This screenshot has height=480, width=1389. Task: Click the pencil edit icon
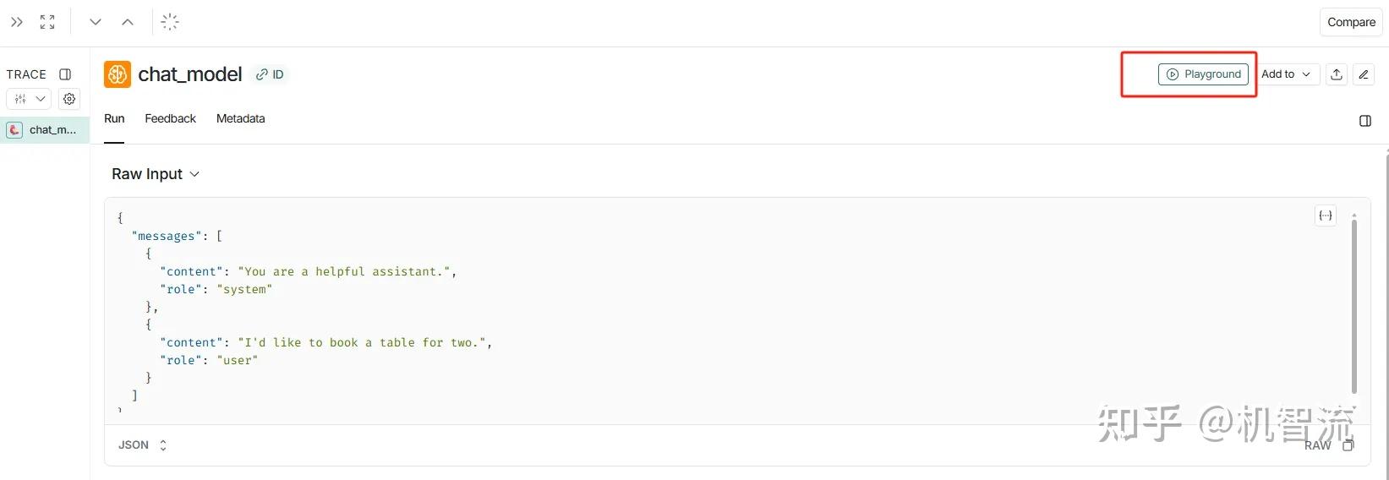1364,74
